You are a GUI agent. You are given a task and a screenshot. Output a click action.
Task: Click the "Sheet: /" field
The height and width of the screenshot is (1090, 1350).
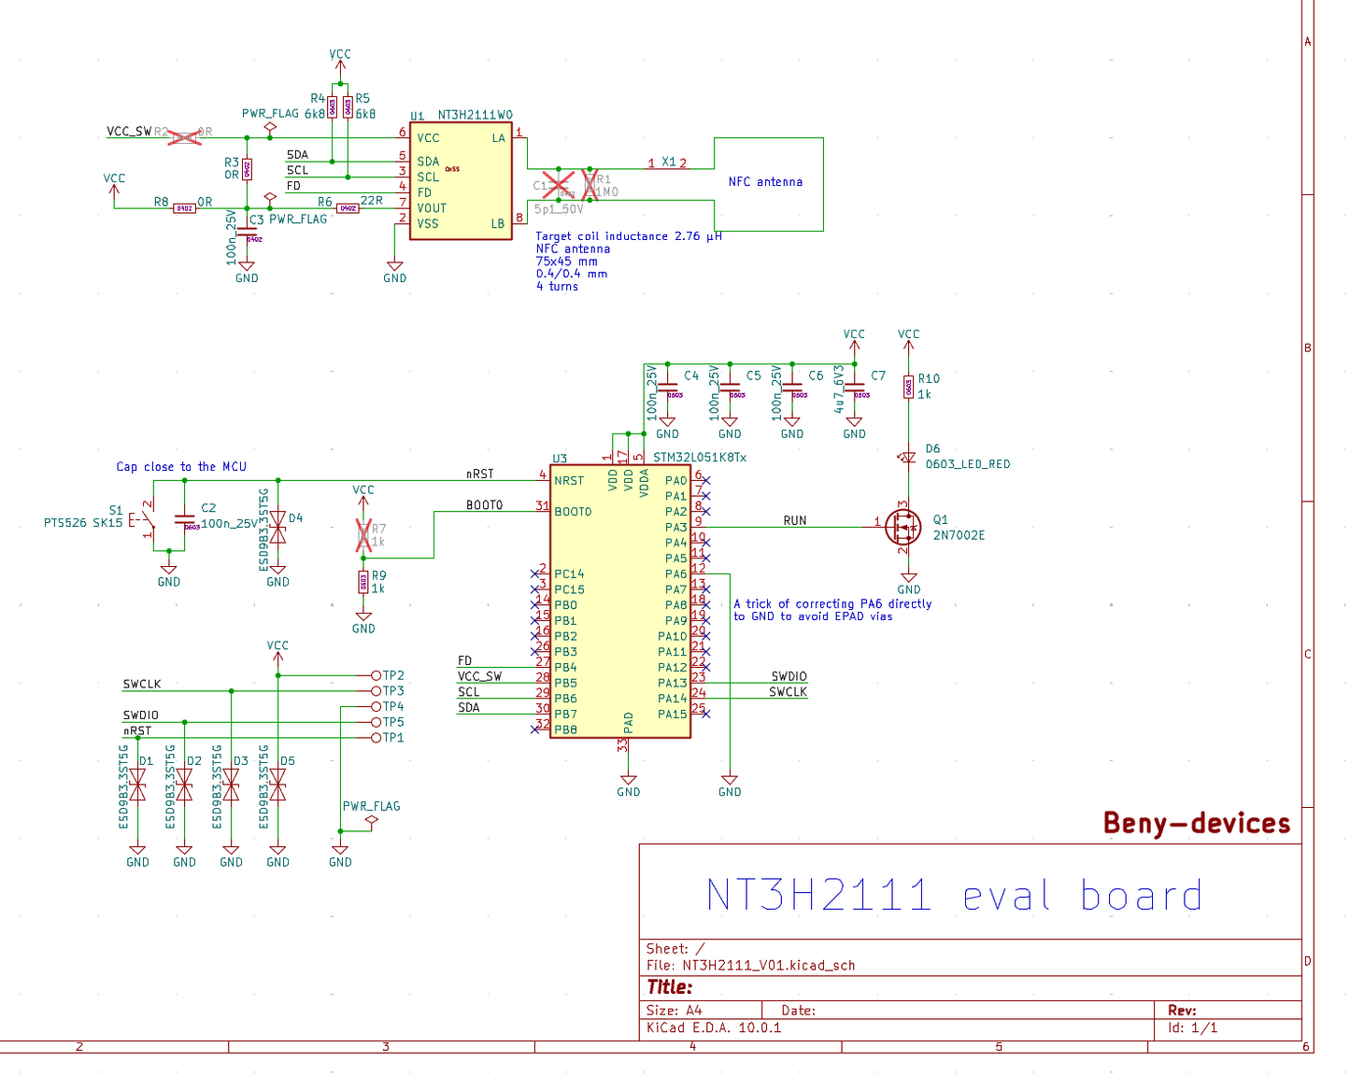click(675, 949)
